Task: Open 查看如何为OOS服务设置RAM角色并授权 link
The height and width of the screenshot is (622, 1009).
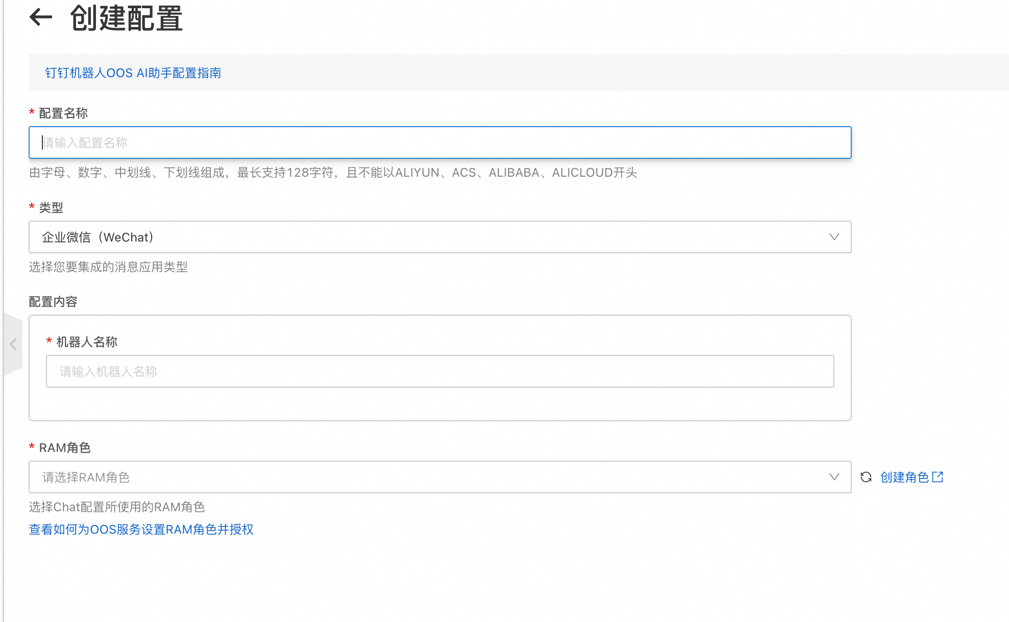Action: (x=141, y=530)
